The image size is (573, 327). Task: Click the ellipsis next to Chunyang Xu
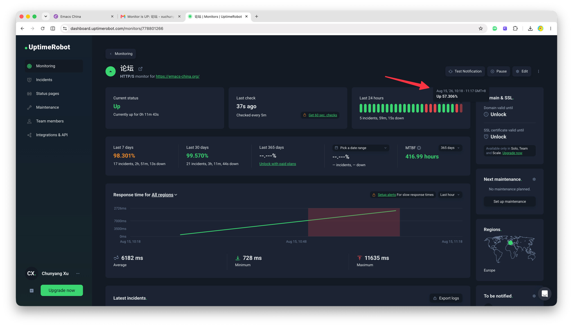[78, 274]
